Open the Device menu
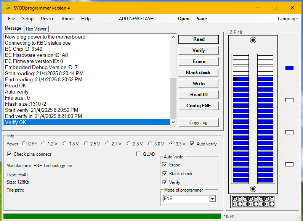Viewport: 303px width, 221px height. (x=47, y=19)
